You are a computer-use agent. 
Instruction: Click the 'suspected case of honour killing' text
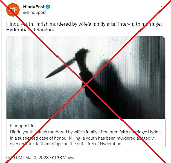[49, 138]
